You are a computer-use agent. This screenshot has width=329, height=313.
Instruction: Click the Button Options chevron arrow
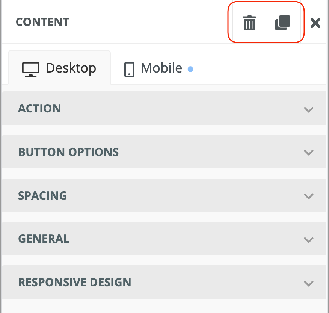point(309,153)
